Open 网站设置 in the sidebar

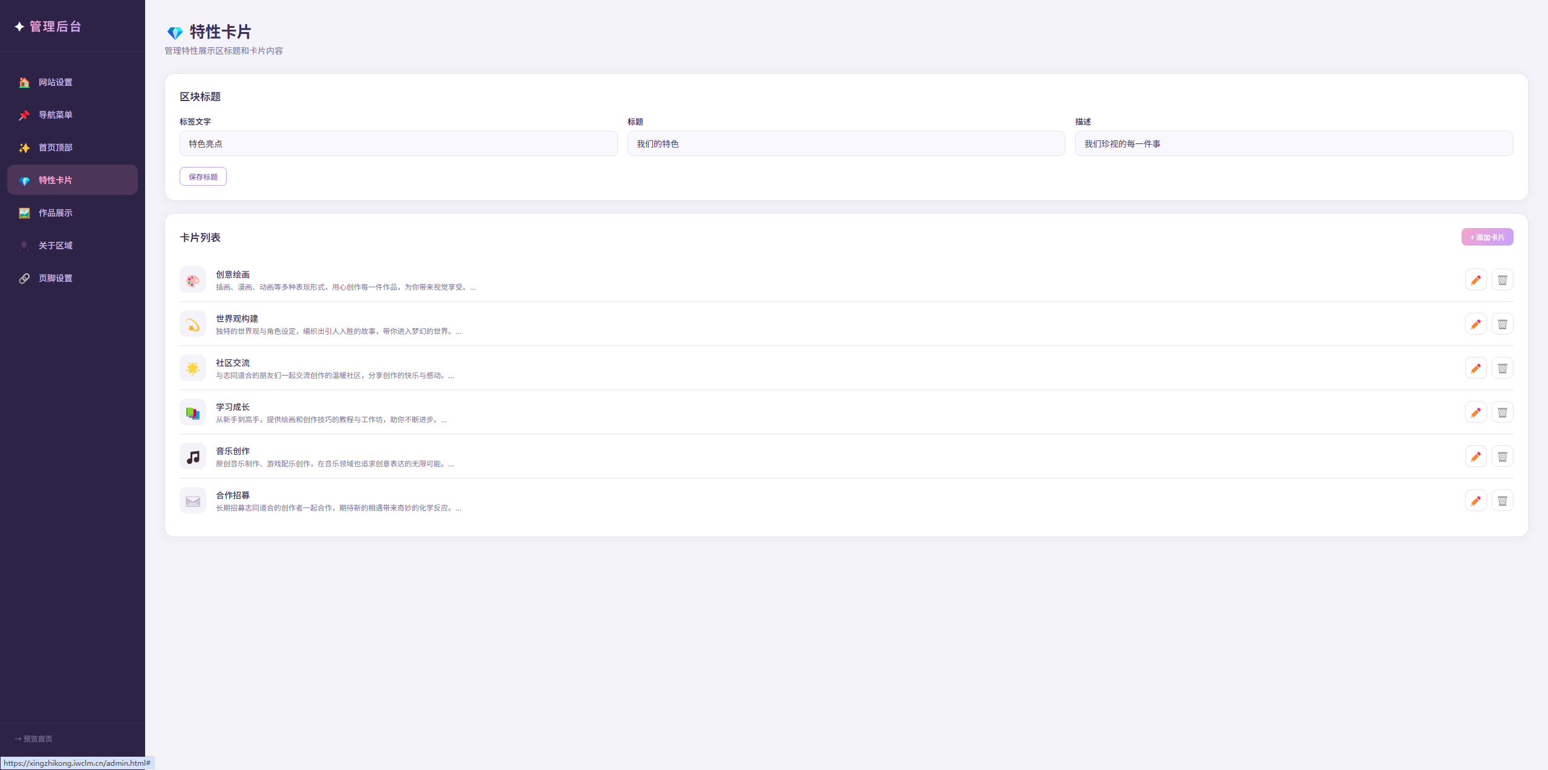pos(73,82)
